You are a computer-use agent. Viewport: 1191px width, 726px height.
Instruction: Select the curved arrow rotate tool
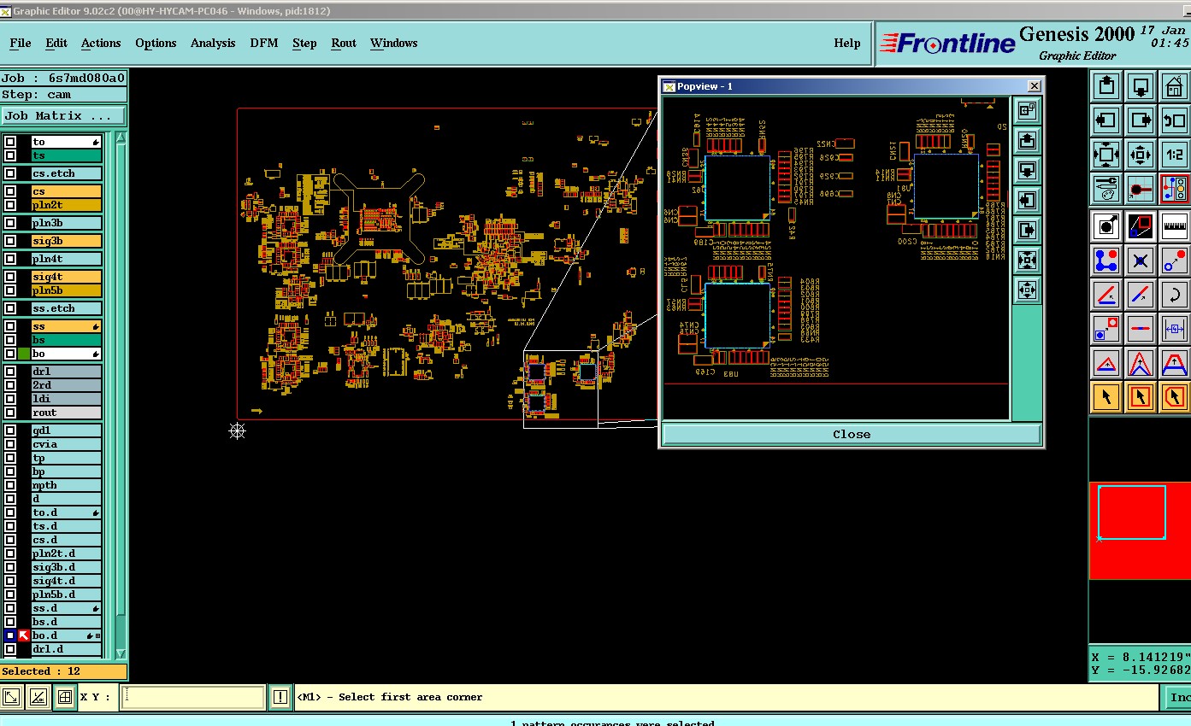click(x=1175, y=295)
